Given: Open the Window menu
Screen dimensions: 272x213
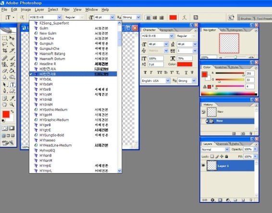Looking at the screenshot, I should pyautogui.click(x=91, y=10).
